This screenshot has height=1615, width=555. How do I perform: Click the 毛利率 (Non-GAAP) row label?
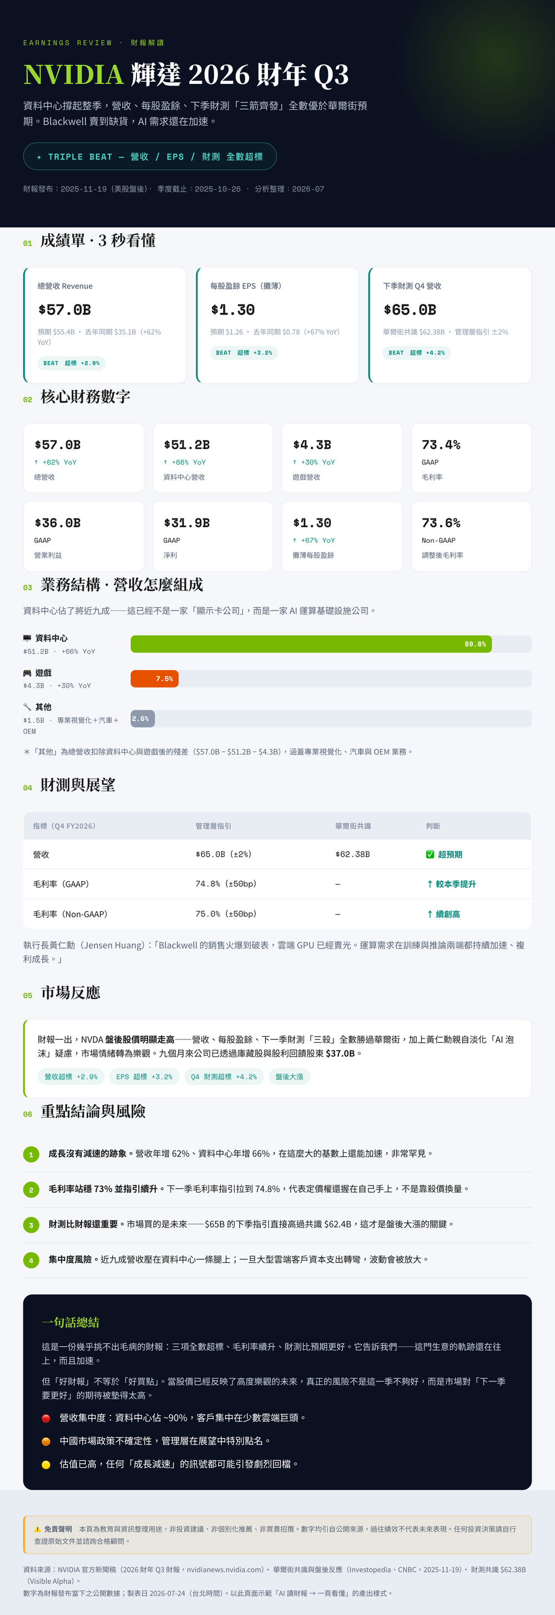tap(70, 914)
